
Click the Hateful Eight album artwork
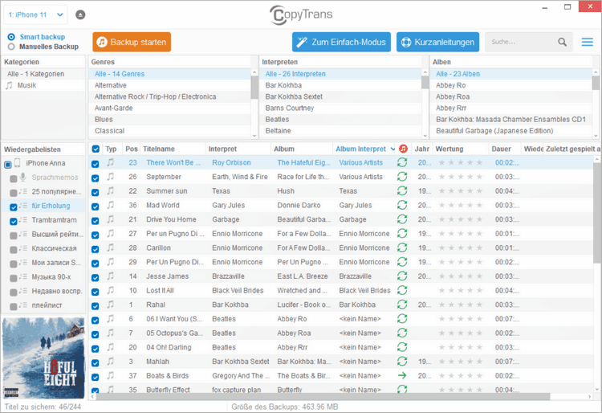pos(43,358)
